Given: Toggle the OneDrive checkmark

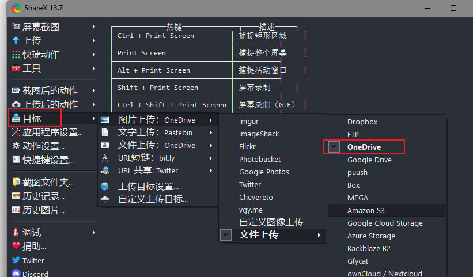Looking at the screenshot, I should [x=334, y=147].
